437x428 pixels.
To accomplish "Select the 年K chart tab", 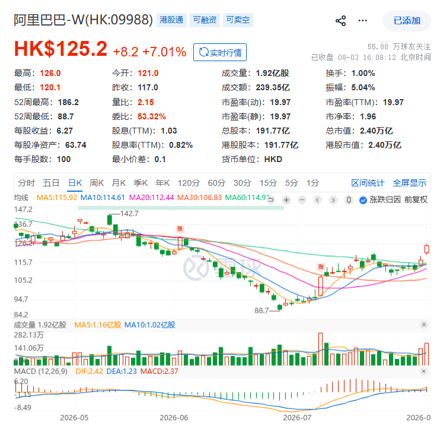I will [162, 183].
